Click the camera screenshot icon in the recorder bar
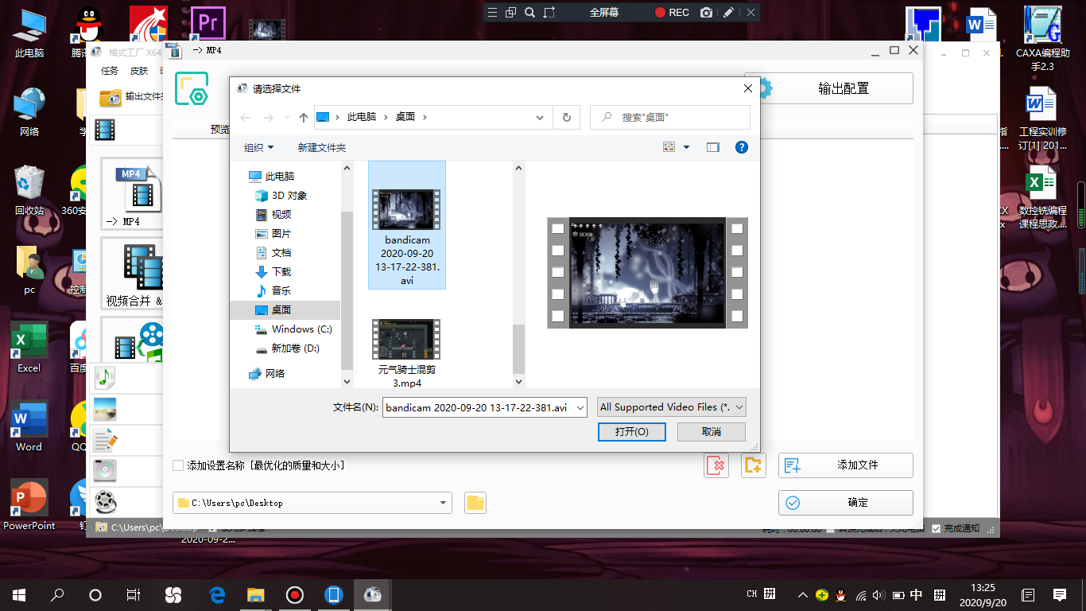This screenshot has width=1086, height=611. tap(706, 12)
